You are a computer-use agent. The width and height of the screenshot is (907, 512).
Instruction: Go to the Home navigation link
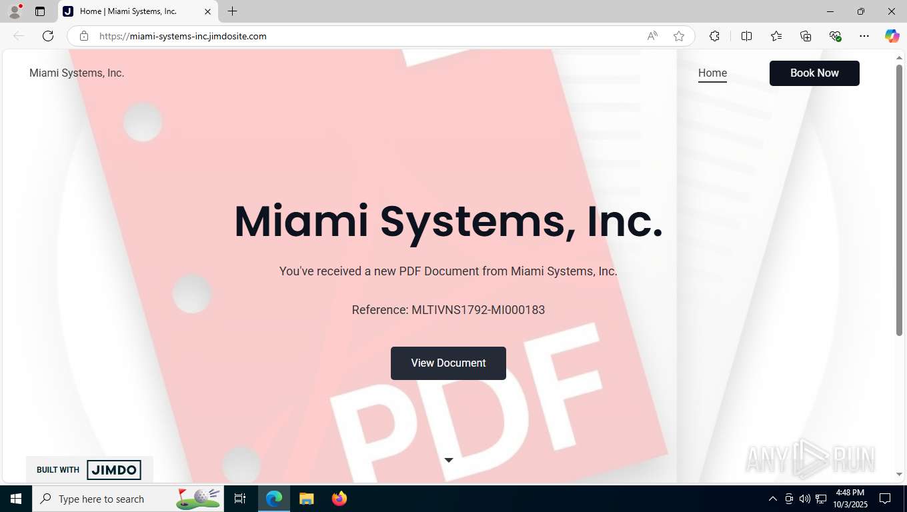tap(712, 73)
